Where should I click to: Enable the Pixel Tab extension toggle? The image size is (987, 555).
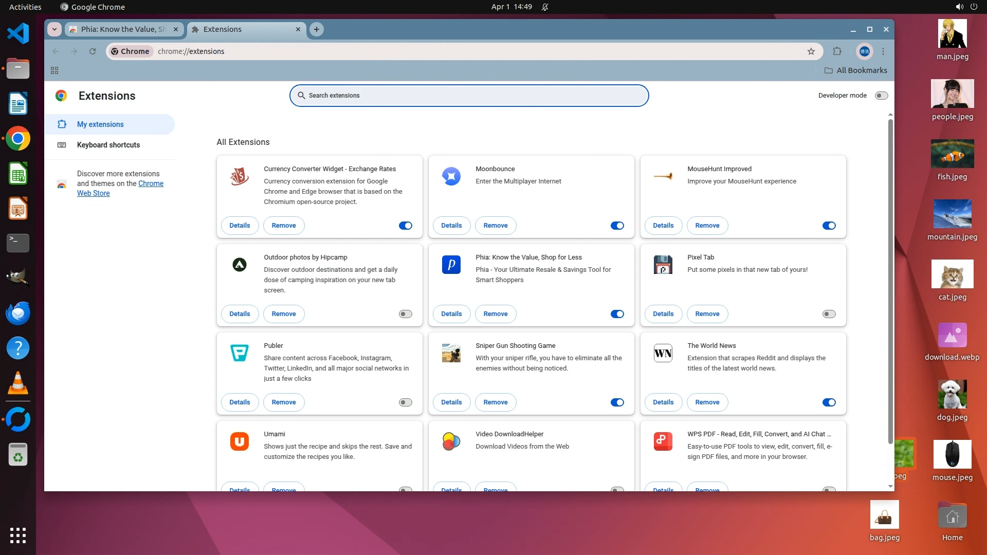(x=829, y=314)
